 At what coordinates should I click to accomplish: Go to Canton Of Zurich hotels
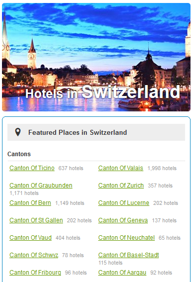tap(121, 186)
